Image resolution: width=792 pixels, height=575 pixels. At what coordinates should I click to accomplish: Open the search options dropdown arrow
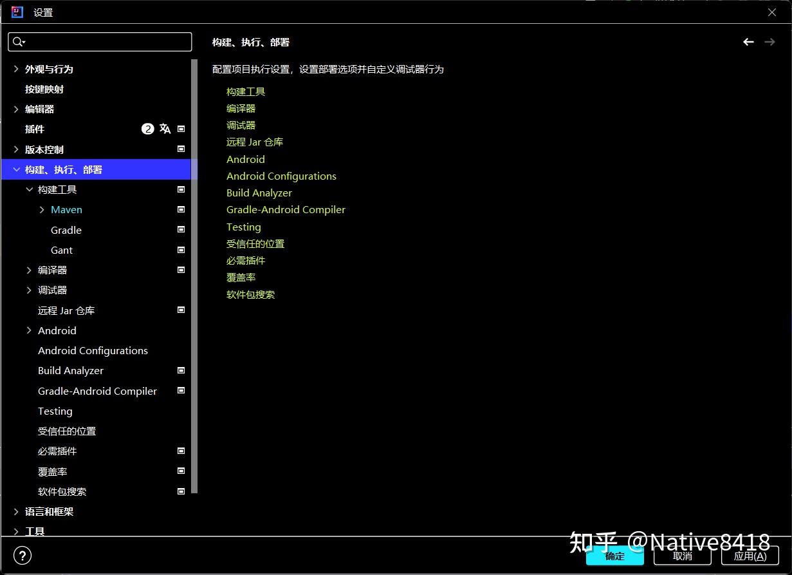[24, 41]
